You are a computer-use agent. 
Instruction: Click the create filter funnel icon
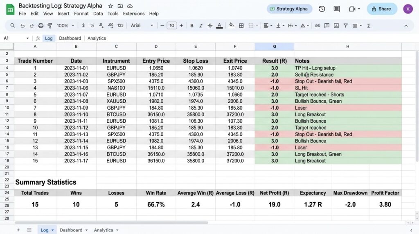tap(345, 25)
